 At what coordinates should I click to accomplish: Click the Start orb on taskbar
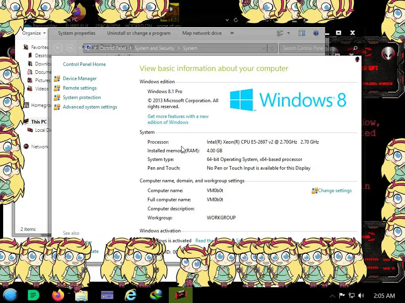tap(10, 295)
